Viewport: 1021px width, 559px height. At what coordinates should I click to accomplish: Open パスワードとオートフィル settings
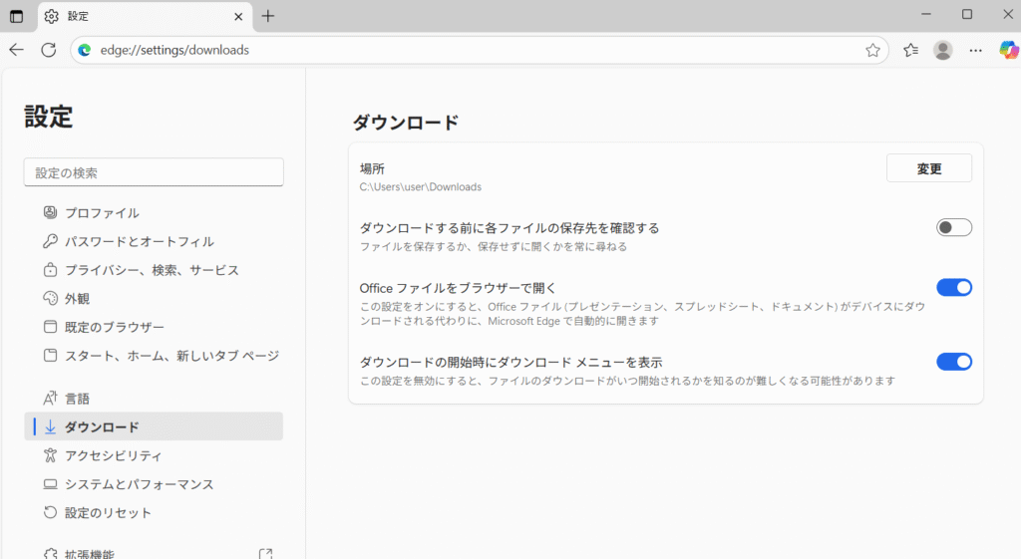tap(154, 241)
